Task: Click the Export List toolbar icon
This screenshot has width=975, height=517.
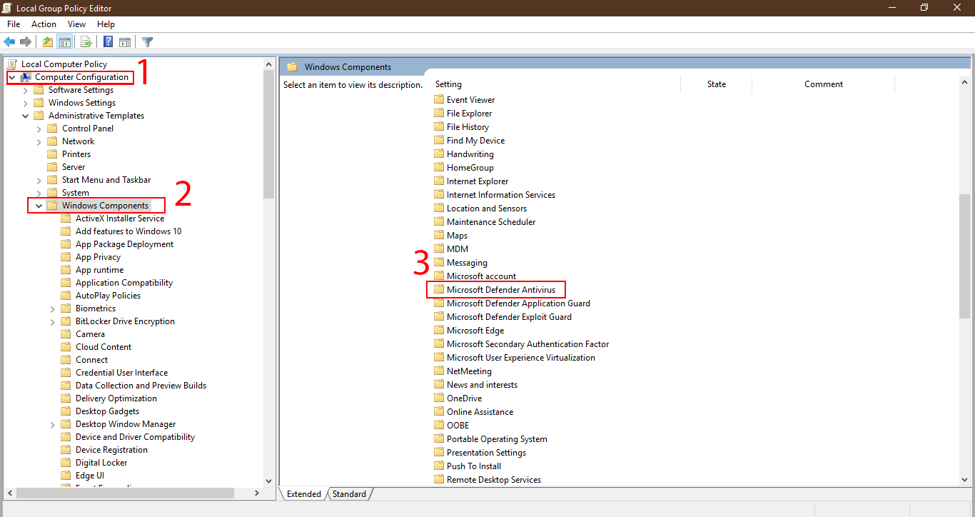Action: [86, 42]
